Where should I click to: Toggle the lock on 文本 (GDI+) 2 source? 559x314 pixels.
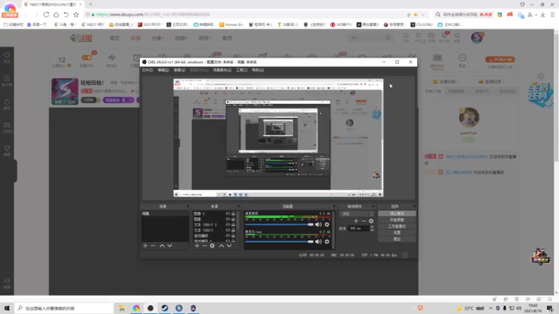pos(233,225)
